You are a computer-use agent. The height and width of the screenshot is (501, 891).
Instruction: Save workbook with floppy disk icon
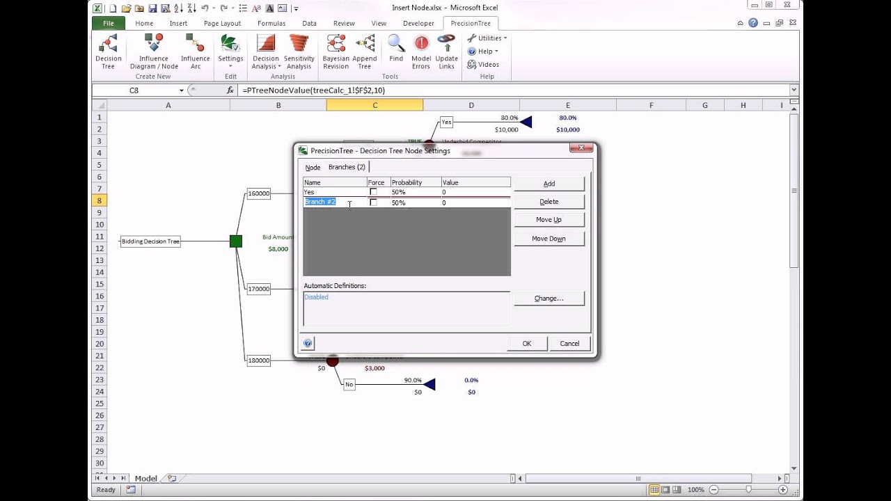tap(152, 8)
